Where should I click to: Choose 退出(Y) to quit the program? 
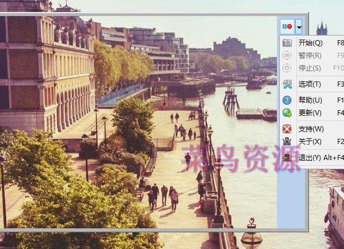[310, 157]
